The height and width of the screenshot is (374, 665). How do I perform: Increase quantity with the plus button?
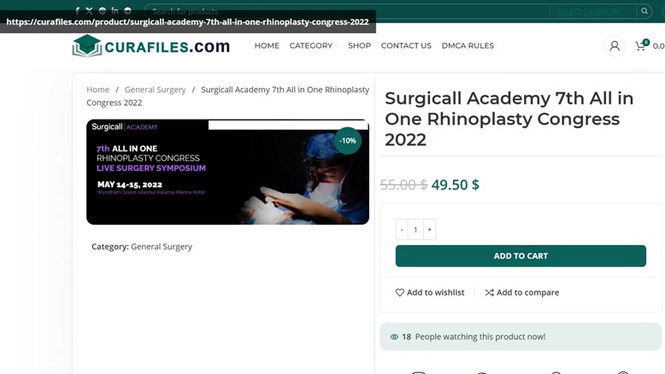[430, 230]
